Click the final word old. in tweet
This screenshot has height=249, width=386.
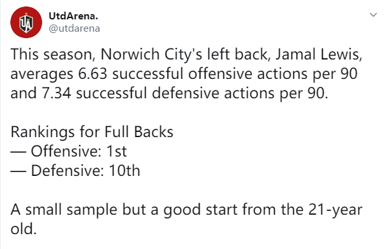23,229
